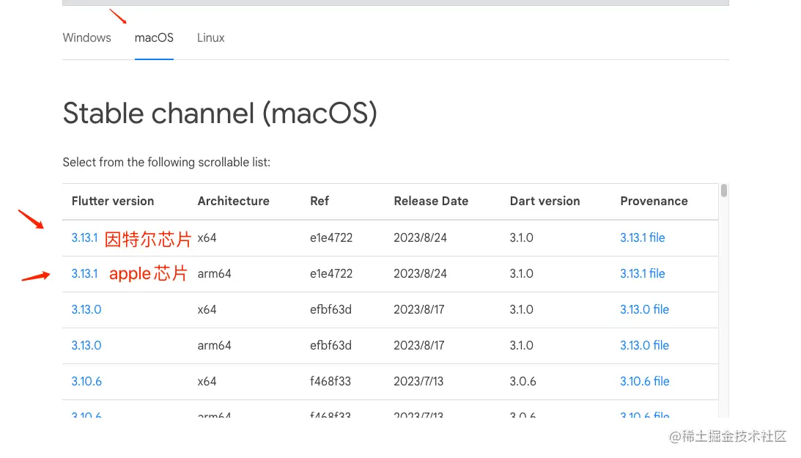Click 2023/8/24 date in x64 row

pos(420,238)
